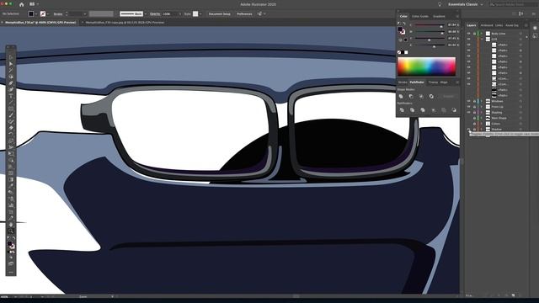The height and width of the screenshot is (303, 539).
Task: Toggle the lock on the Colors layer
Action: click(x=474, y=124)
